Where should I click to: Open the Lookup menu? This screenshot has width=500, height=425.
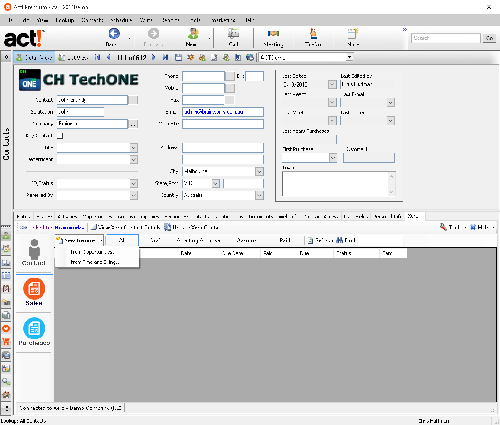click(65, 20)
